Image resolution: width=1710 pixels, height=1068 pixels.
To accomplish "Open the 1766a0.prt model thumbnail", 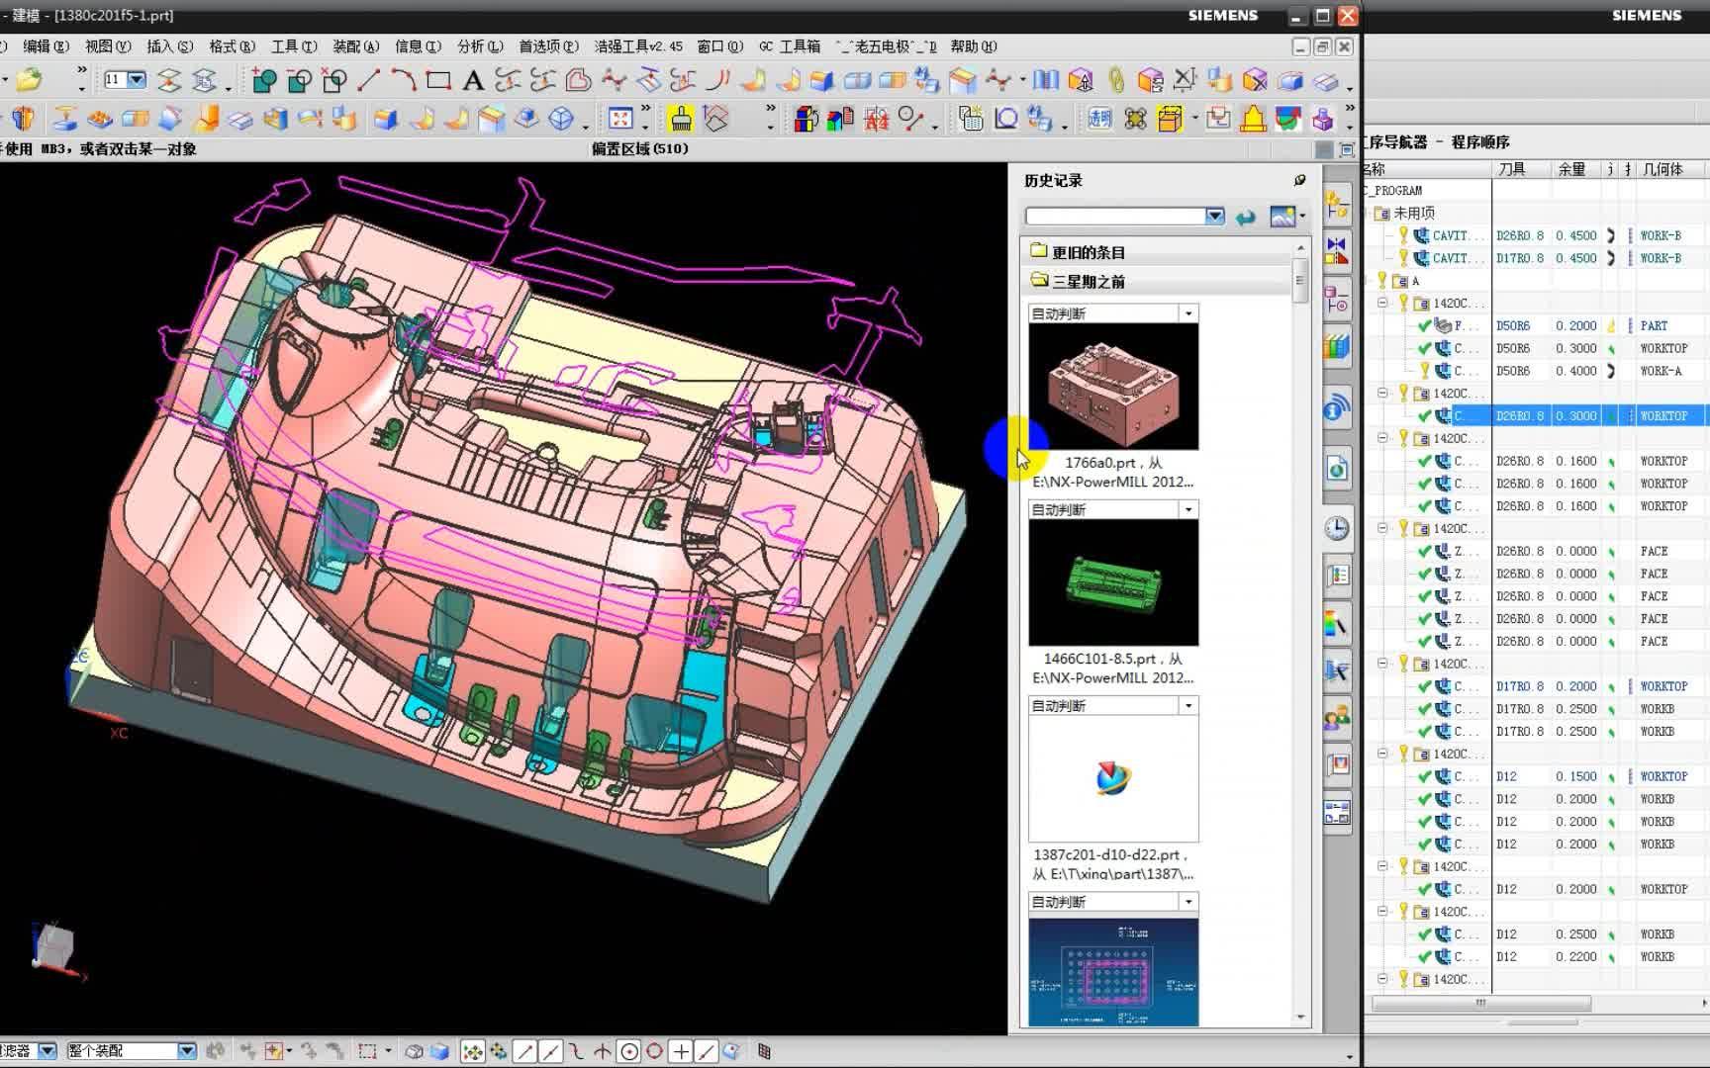I will click(1113, 387).
